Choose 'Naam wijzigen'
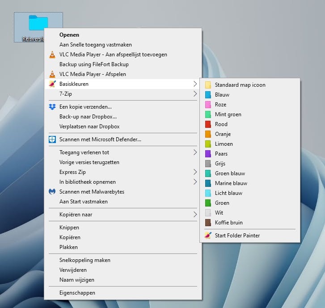 coord(123,280)
